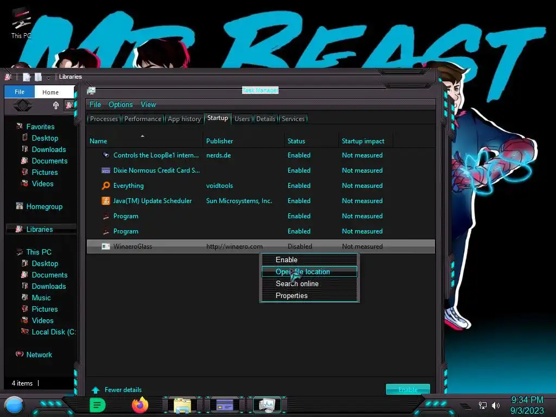Click the Enable button at the bottom

(x=408, y=389)
